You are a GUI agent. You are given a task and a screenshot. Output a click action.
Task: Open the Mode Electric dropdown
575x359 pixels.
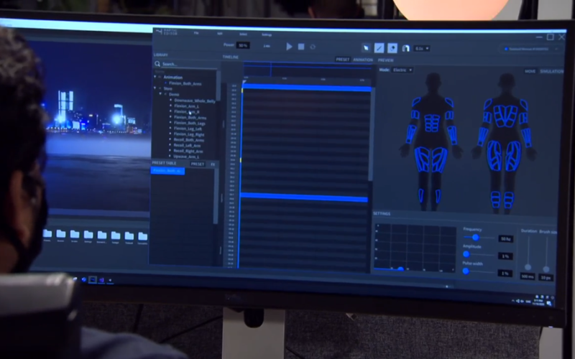click(402, 70)
